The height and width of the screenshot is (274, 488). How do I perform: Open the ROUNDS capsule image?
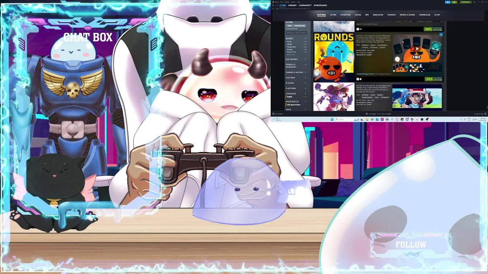coord(334,57)
